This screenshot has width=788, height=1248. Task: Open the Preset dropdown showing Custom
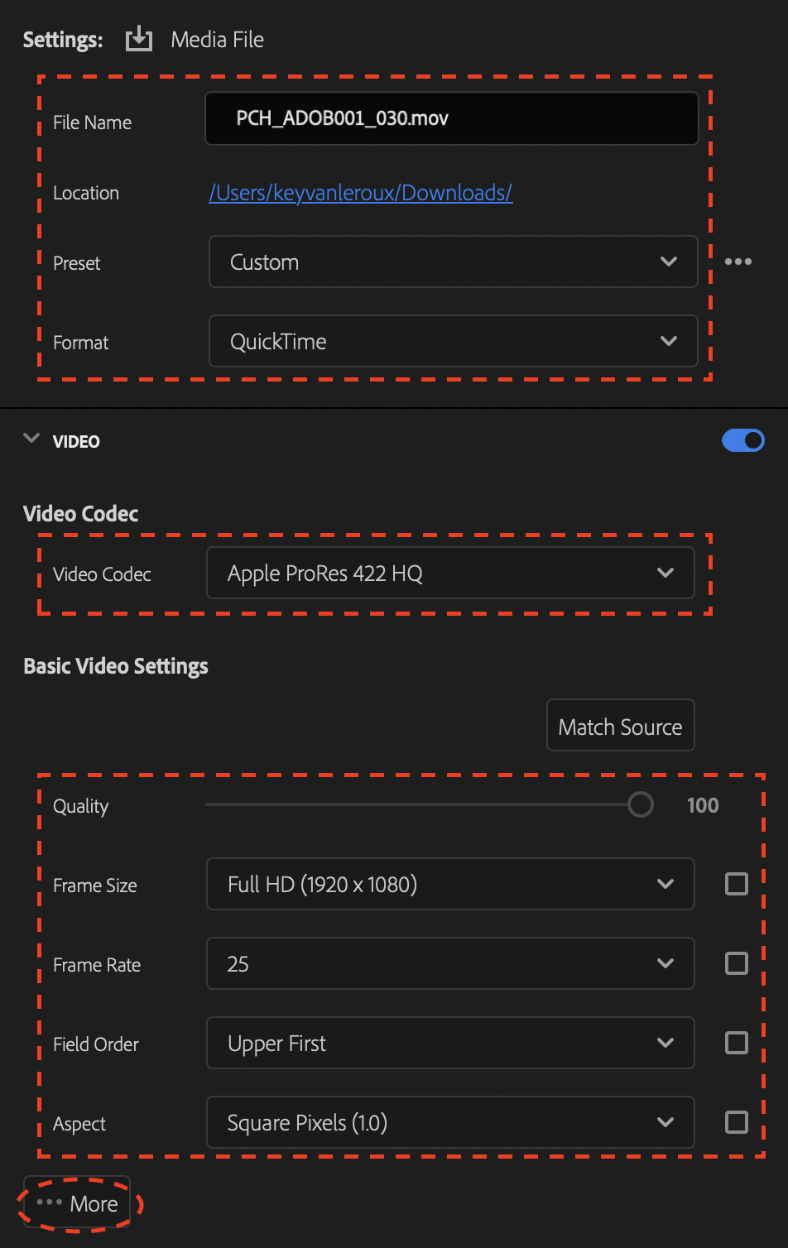(453, 262)
